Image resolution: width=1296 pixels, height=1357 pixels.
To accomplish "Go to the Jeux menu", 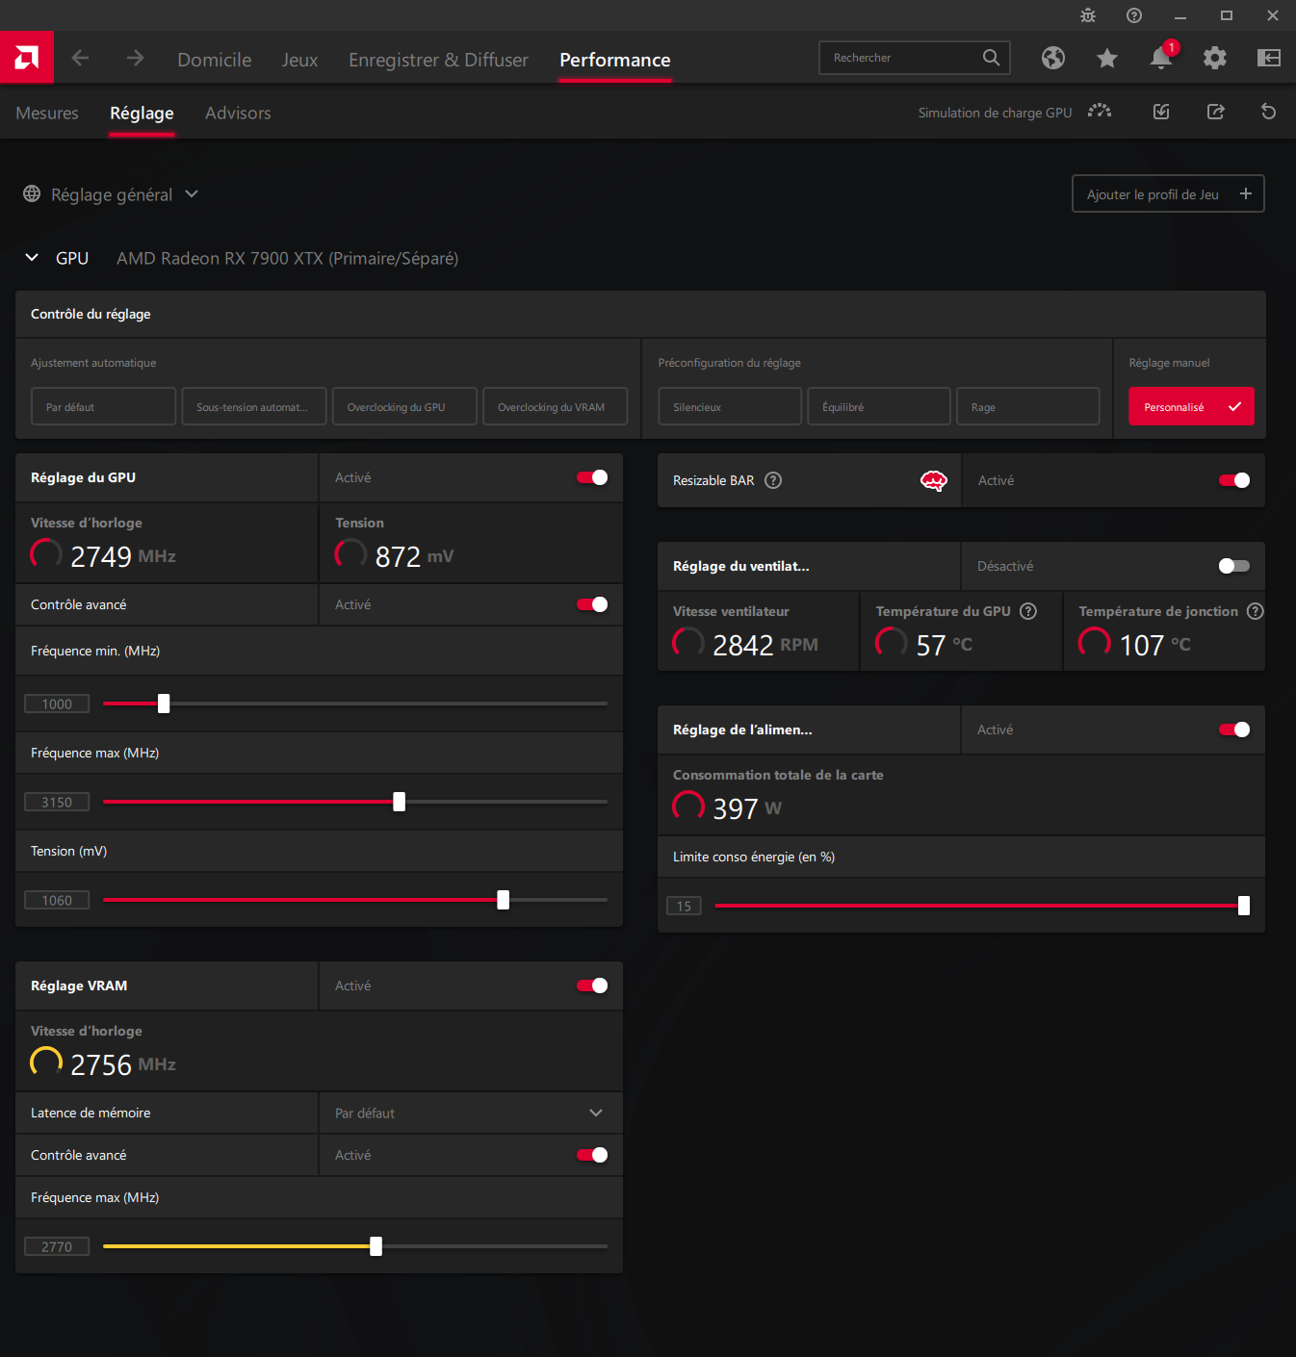I will pos(299,60).
